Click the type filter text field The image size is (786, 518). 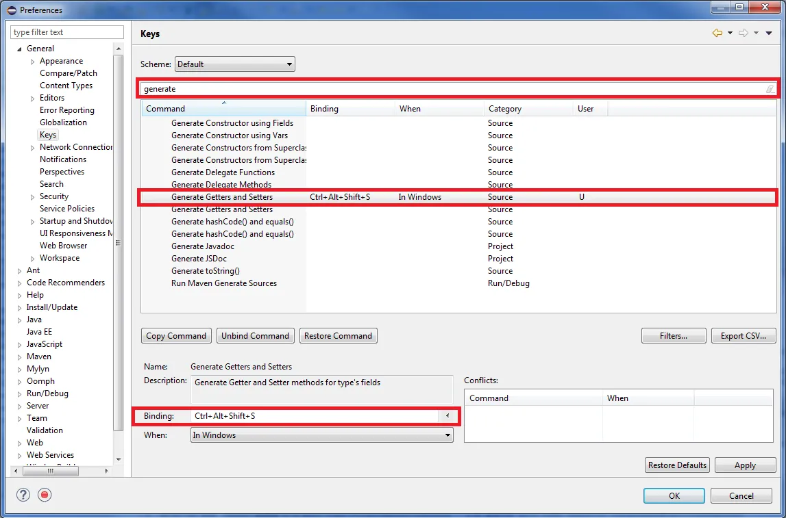67,32
